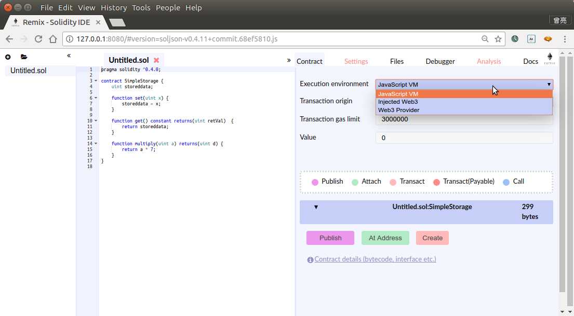
Task: Open the Help menu
Action: (x=194, y=8)
